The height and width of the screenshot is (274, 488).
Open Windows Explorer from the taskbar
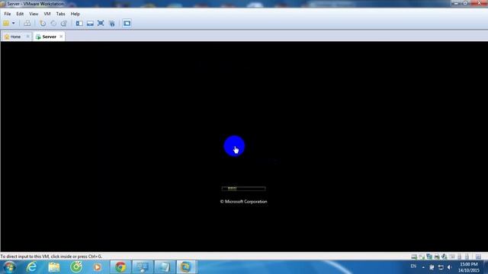tap(54, 267)
